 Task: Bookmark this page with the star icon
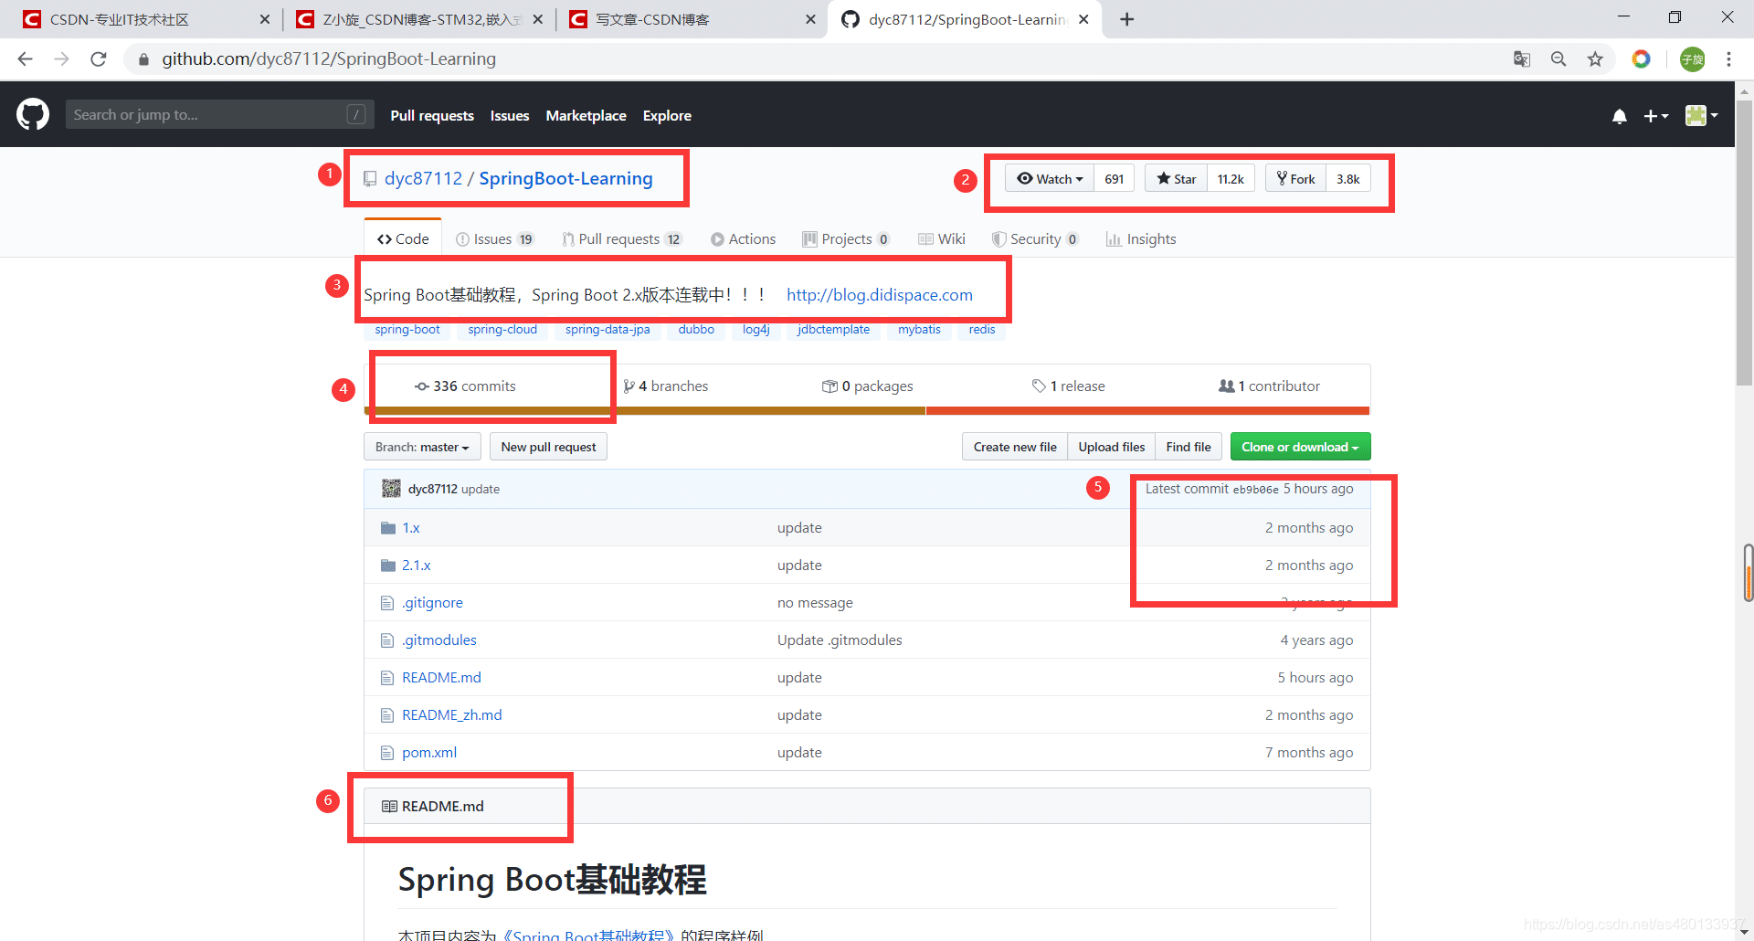point(1595,59)
